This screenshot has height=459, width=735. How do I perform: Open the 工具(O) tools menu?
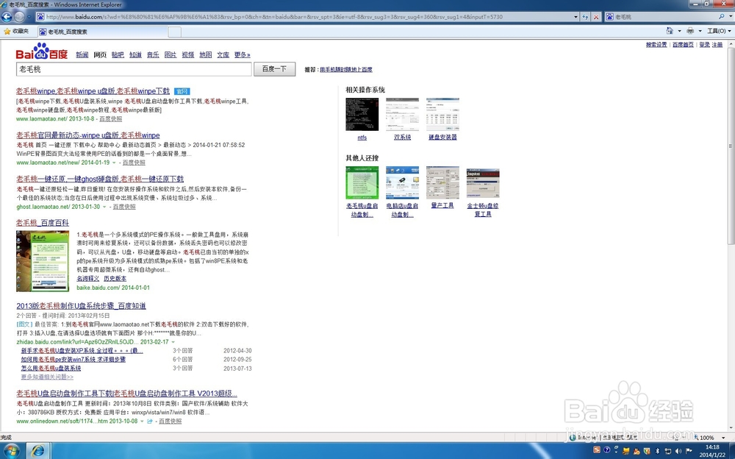pyautogui.click(x=719, y=31)
